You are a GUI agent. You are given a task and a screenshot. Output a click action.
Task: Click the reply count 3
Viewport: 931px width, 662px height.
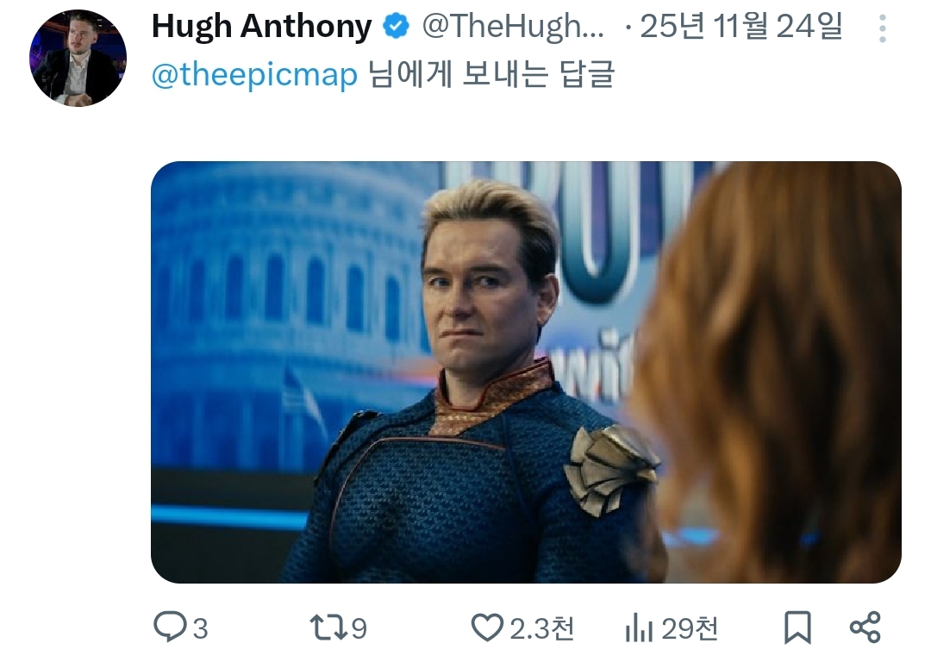coord(200,629)
